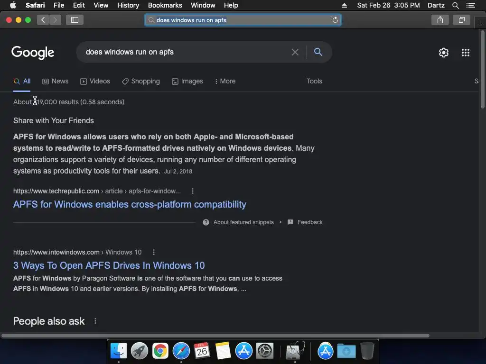Open Calendar from the Dock
486x364 pixels.
pos(202,351)
